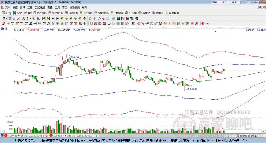Open the 江恩 menu
The width and height of the screenshot is (266, 143).
(x=30, y=8)
